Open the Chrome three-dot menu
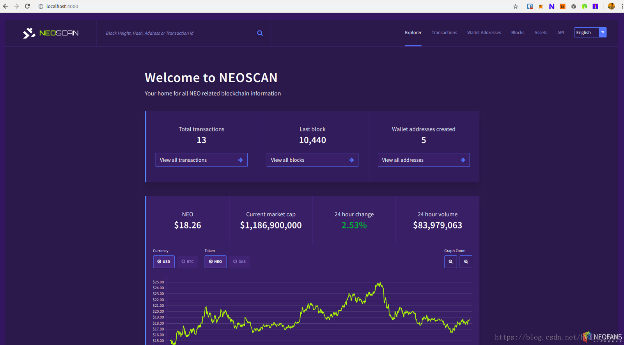This screenshot has height=345, width=624. pos(622,6)
